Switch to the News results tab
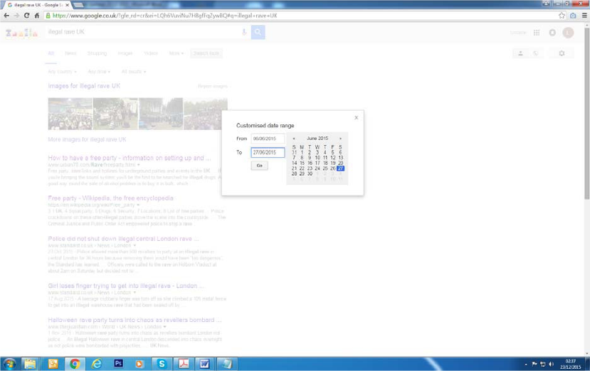Viewport: 590px width, 371px height. coord(70,53)
